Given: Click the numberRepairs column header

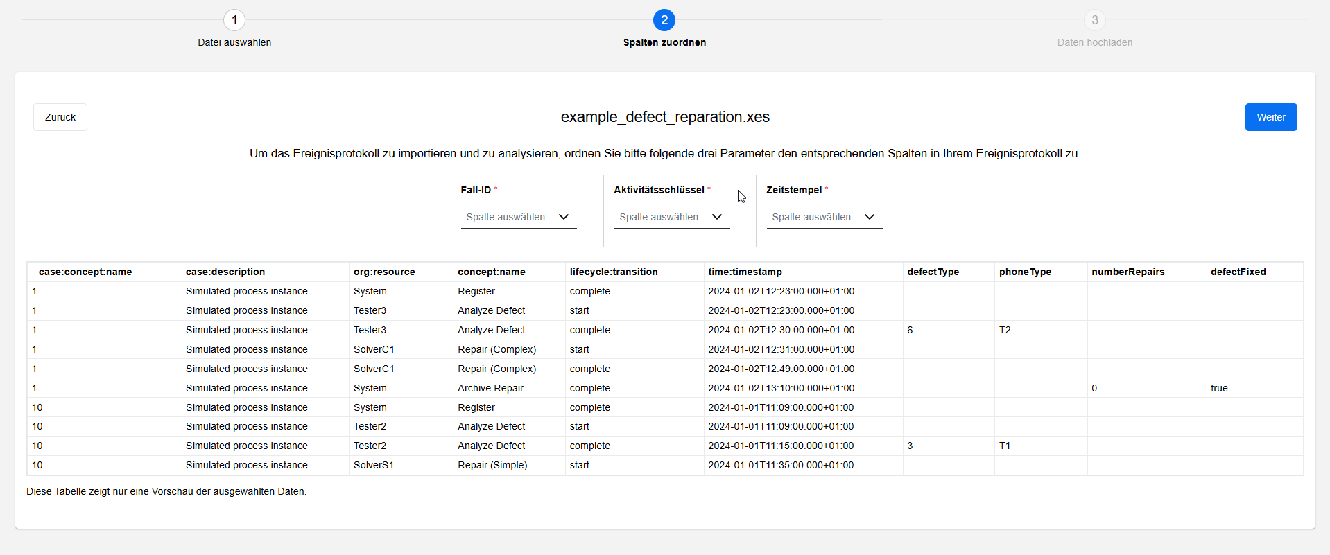Looking at the screenshot, I should 1128,272.
